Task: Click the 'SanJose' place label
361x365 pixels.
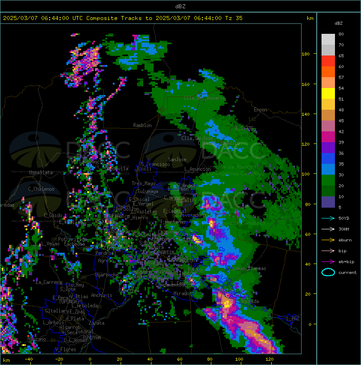Action: pos(177,160)
